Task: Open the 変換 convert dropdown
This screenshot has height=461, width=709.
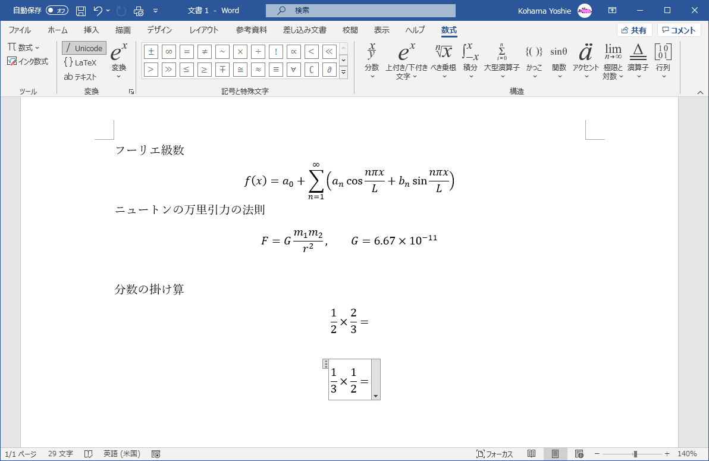Action: 119,61
